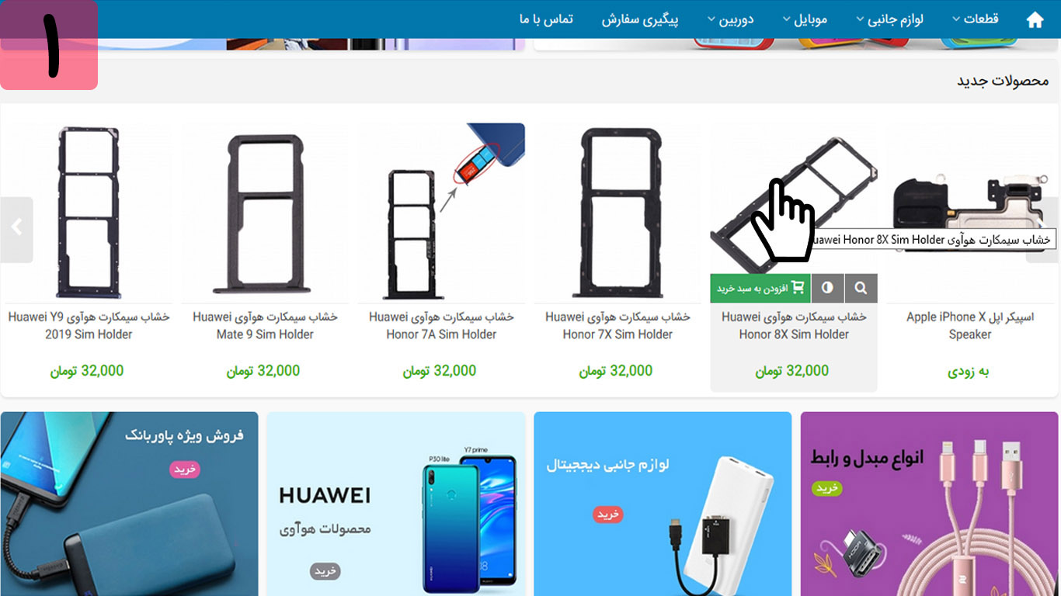Click خرید on the power bank banner
This screenshot has width=1061, height=596.
[x=186, y=469]
